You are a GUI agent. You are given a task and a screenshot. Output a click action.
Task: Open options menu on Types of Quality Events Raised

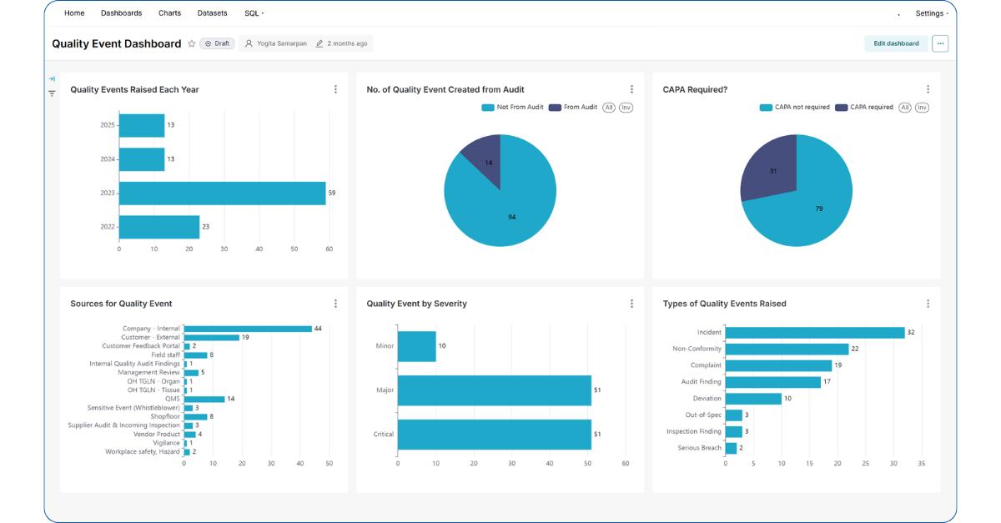point(928,303)
